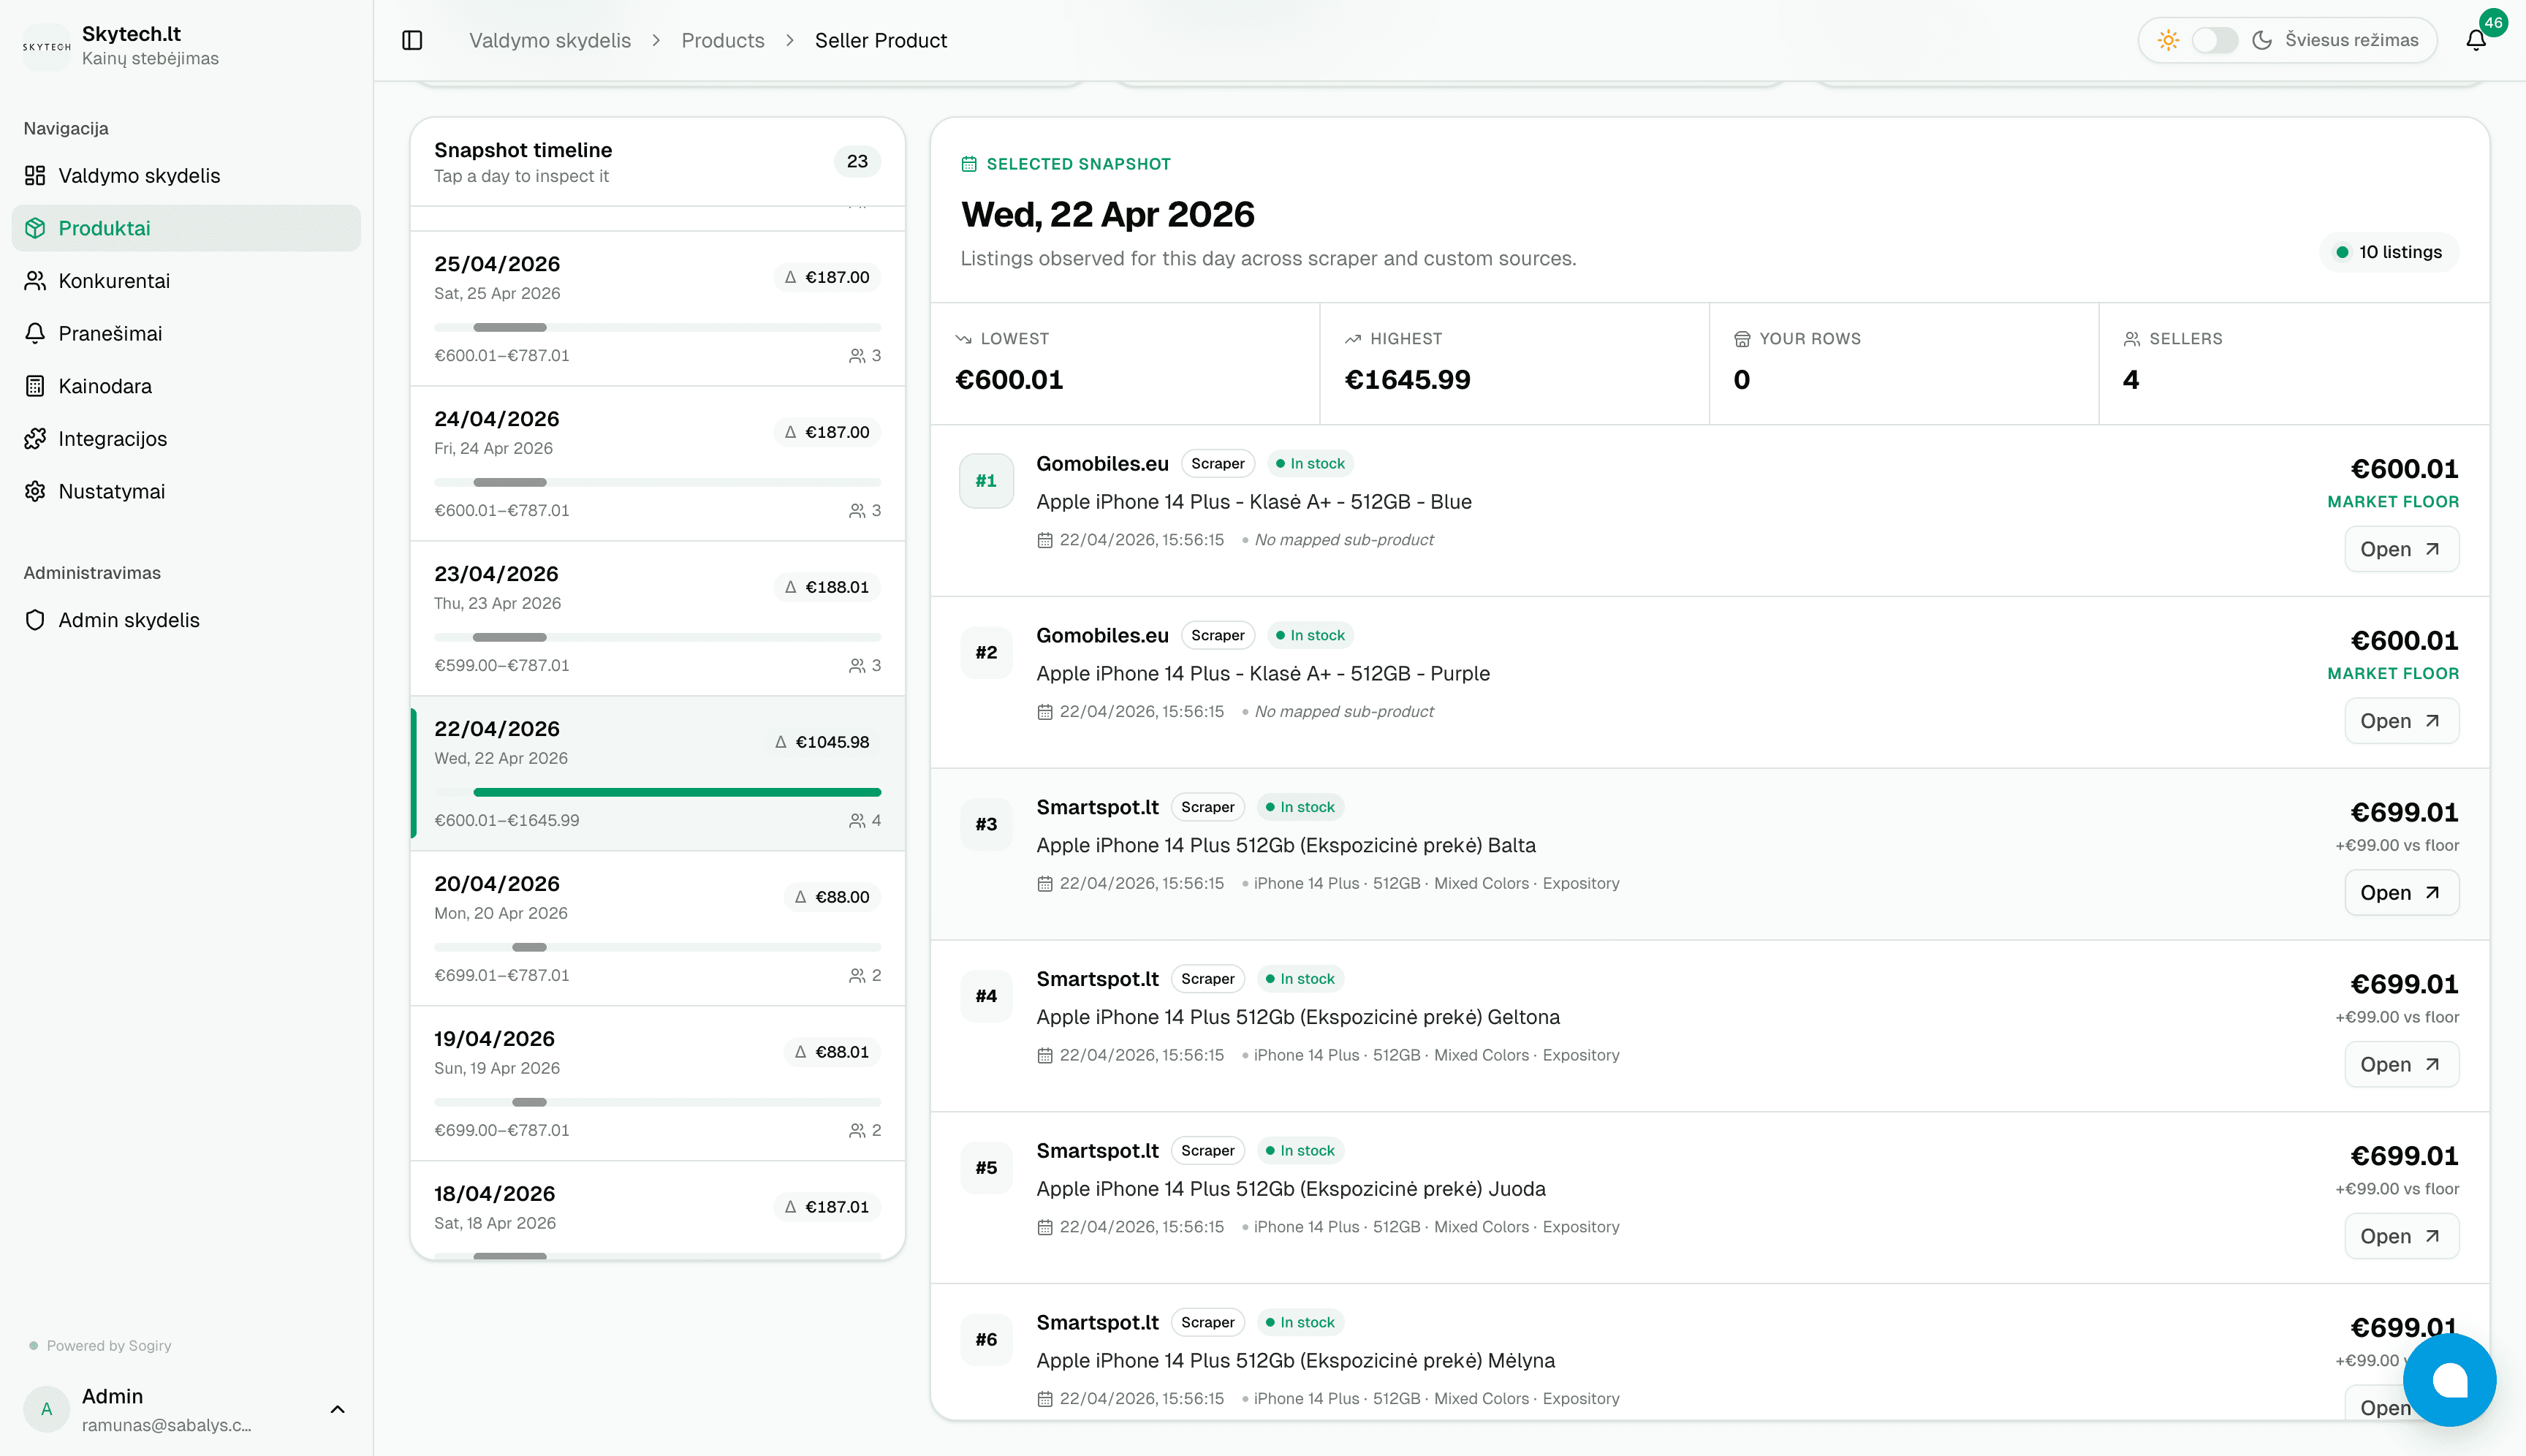
Task: Open the #4 Smartspot.lt Geltona listing
Action: click(2401, 1065)
